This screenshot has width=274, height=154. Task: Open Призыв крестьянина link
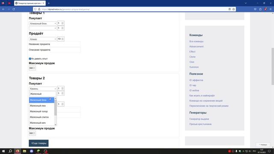(x=200, y=124)
